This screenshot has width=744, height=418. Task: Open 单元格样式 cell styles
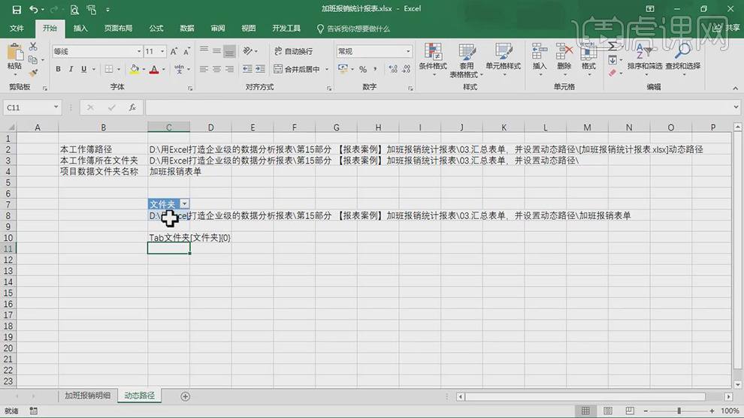click(x=503, y=60)
